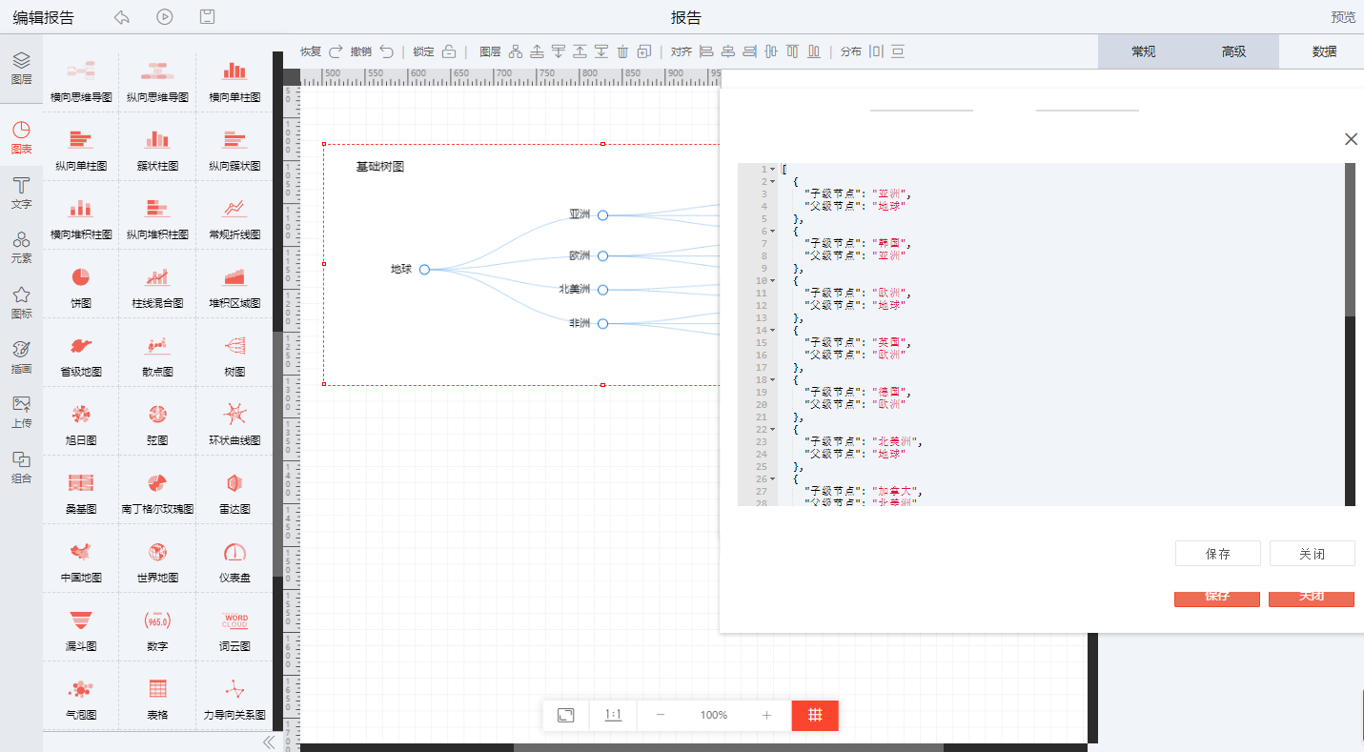1364x752 pixels.
Task: Open the 上传 upload sidebar panel
Action: (x=21, y=412)
